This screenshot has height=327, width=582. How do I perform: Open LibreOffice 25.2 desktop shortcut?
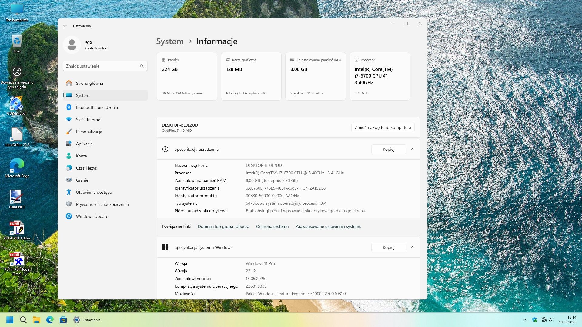point(17,137)
